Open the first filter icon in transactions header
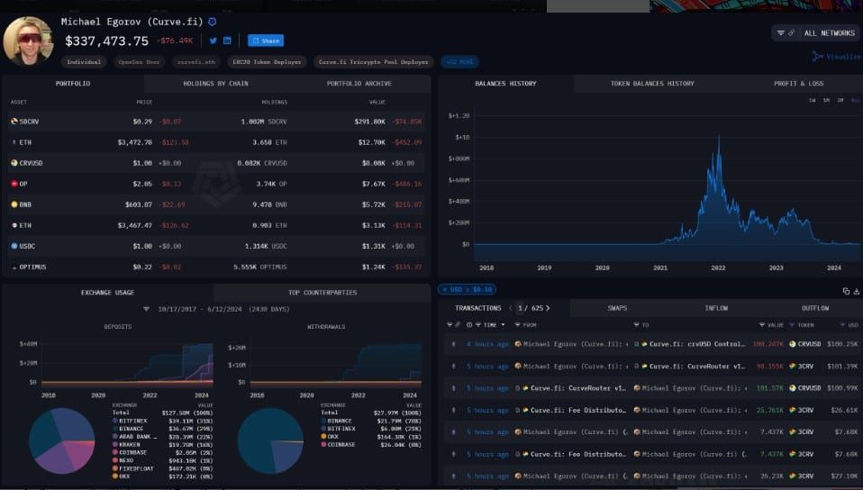 click(x=450, y=325)
